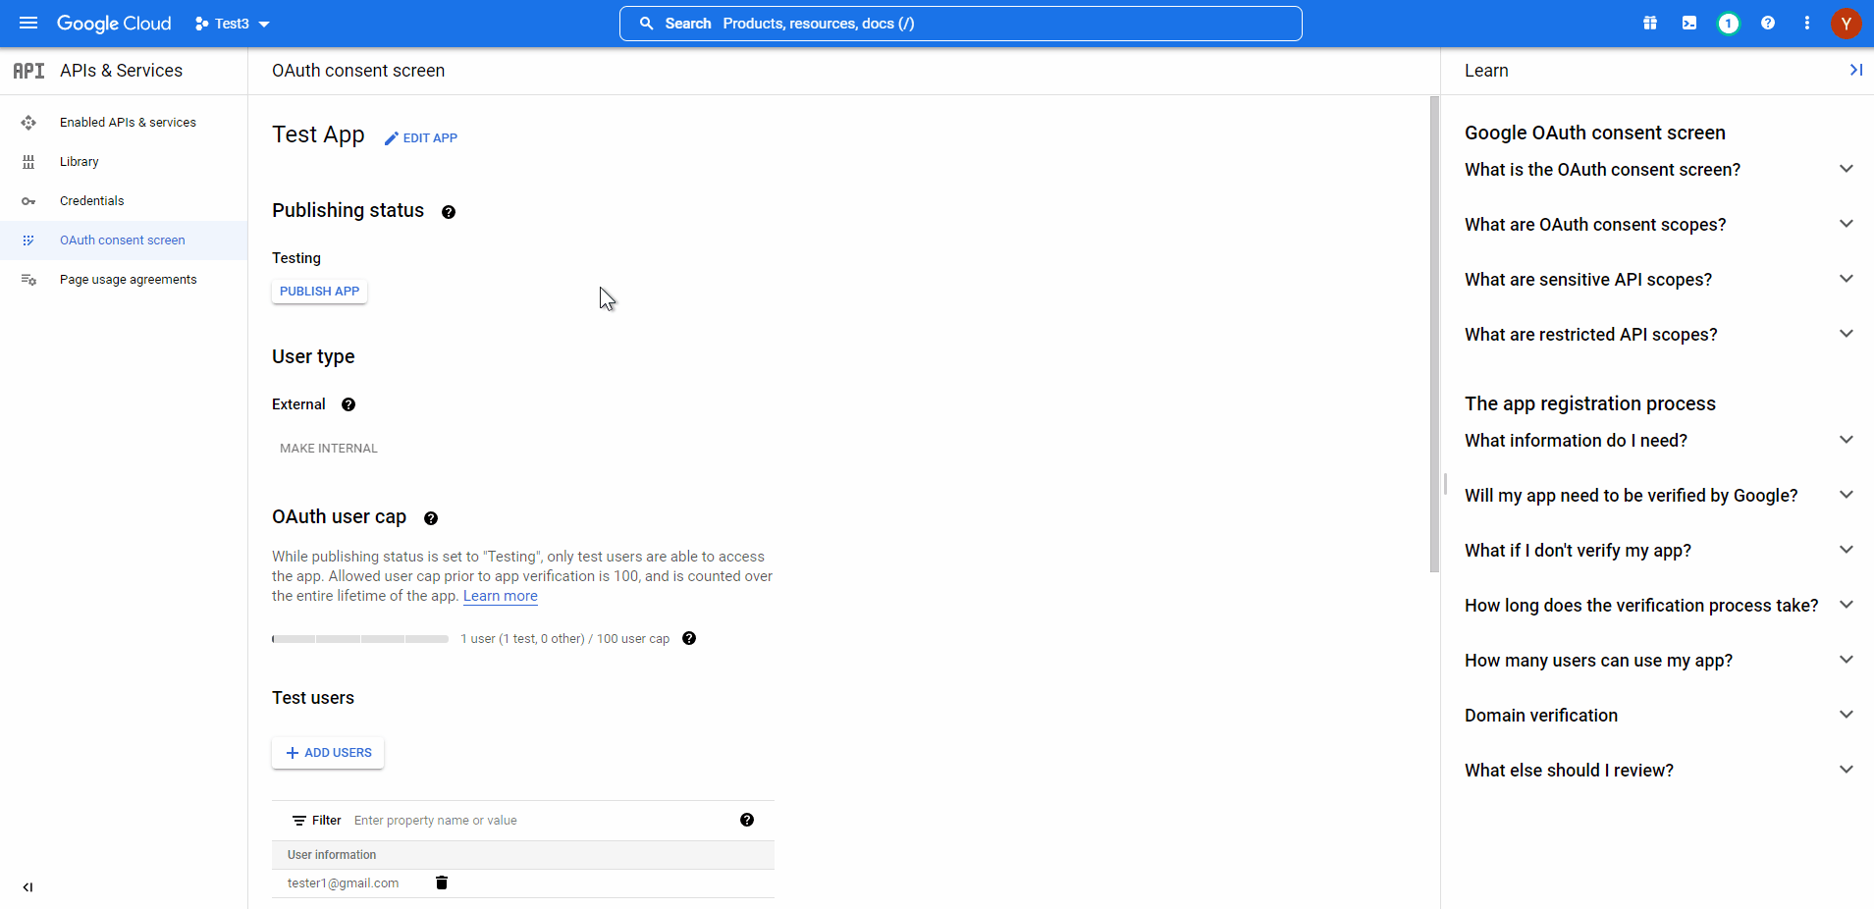Open the notifications badge showing 1

pos(1728,23)
